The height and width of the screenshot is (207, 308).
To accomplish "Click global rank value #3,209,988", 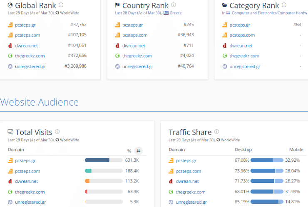I will coord(75,66).
